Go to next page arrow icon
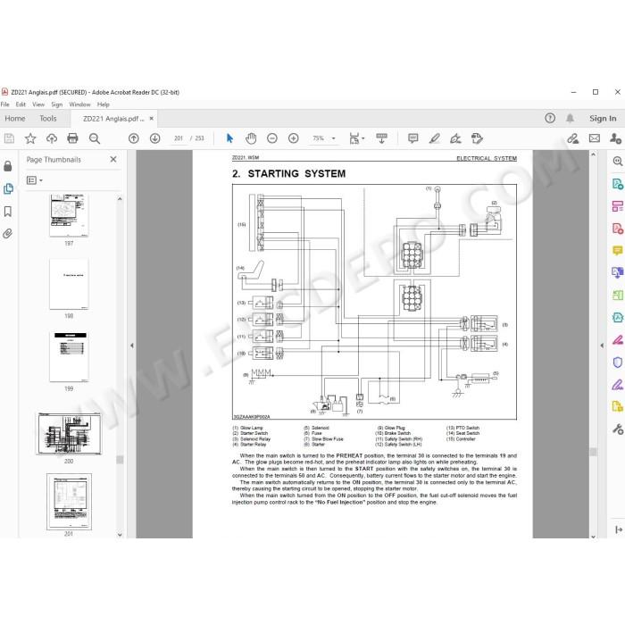 point(155,138)
